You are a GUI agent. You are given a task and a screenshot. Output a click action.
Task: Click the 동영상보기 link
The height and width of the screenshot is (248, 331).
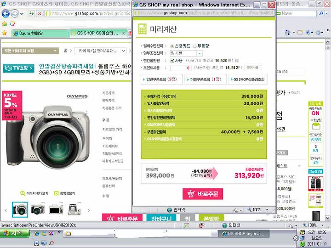[x=65, y=193]
